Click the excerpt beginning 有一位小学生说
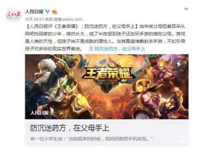Viewport: 206px width, 148px height. point(92,139)
